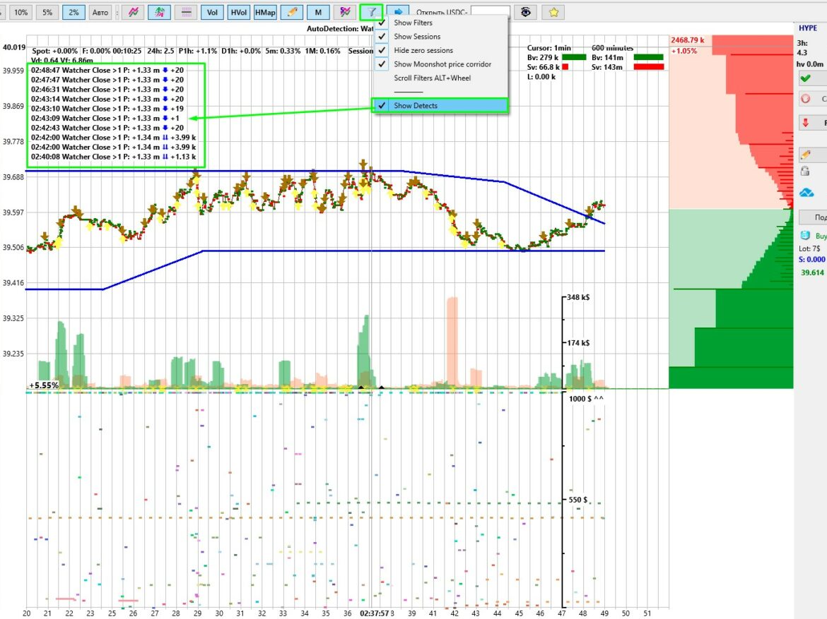Viewport: 827px width, 619px height.
Task: Toggle Hide zero sessions option
Action: pos(423,51)
